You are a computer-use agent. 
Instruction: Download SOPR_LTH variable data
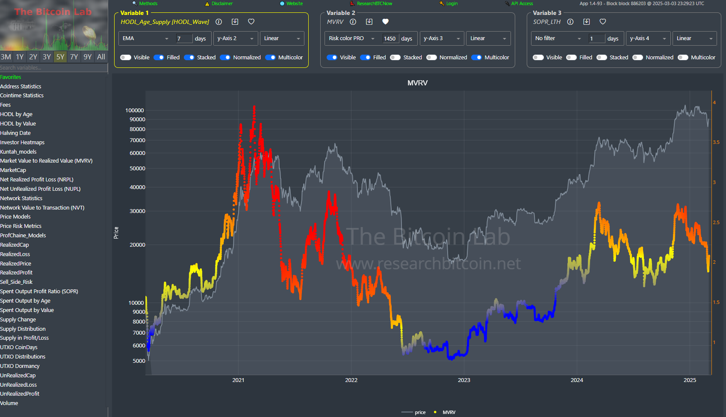(x=586, y=21)
